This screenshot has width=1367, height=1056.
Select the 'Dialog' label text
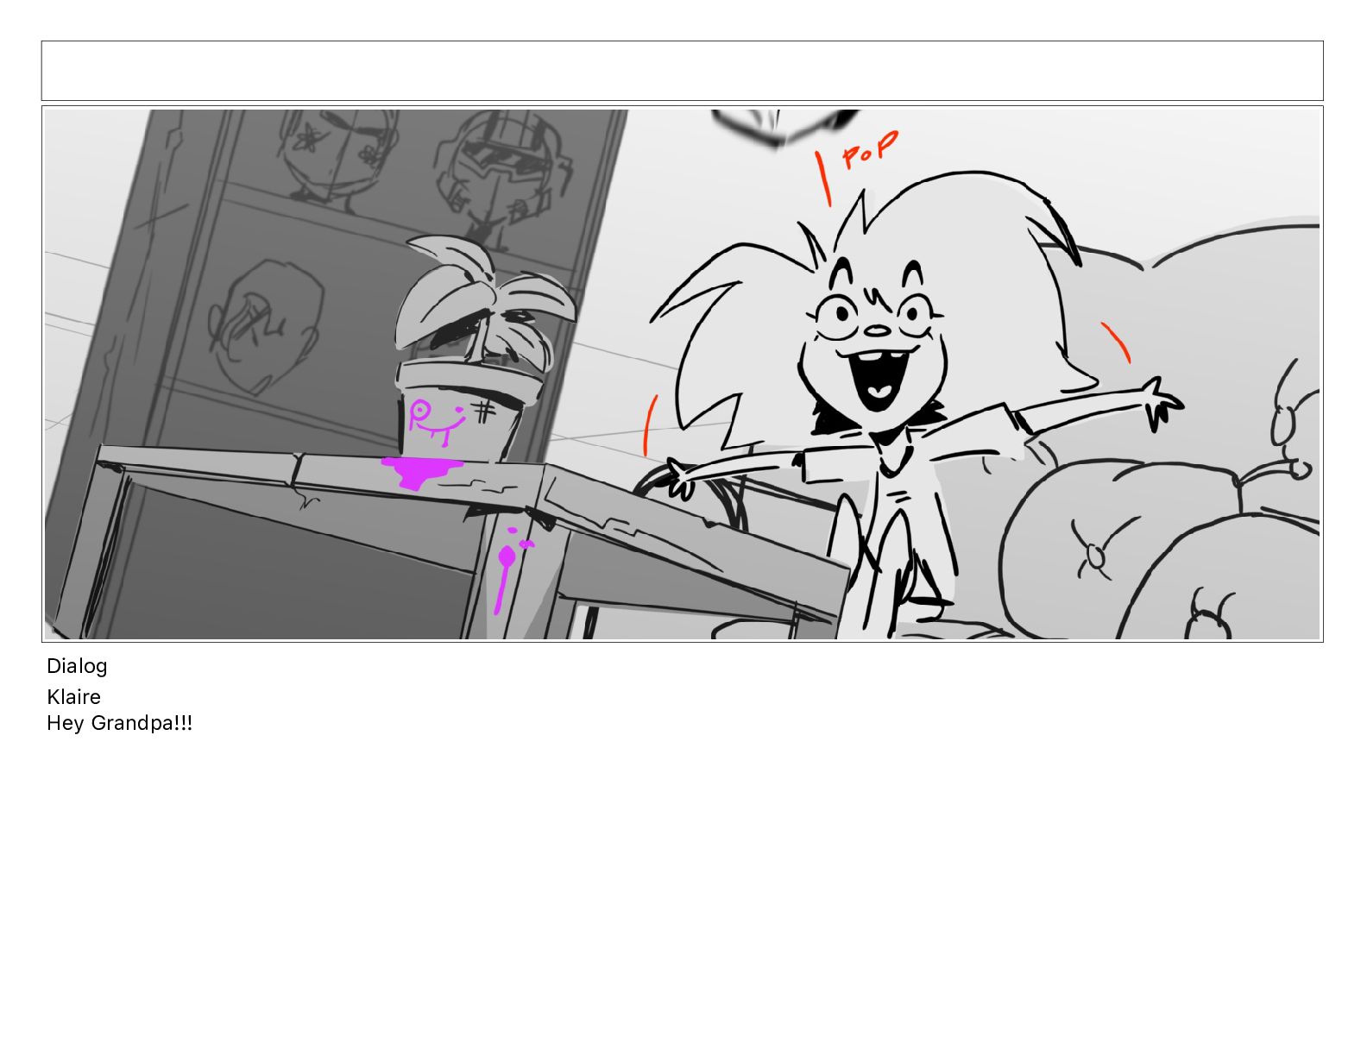pyautogui.click(x=77, y=666)
